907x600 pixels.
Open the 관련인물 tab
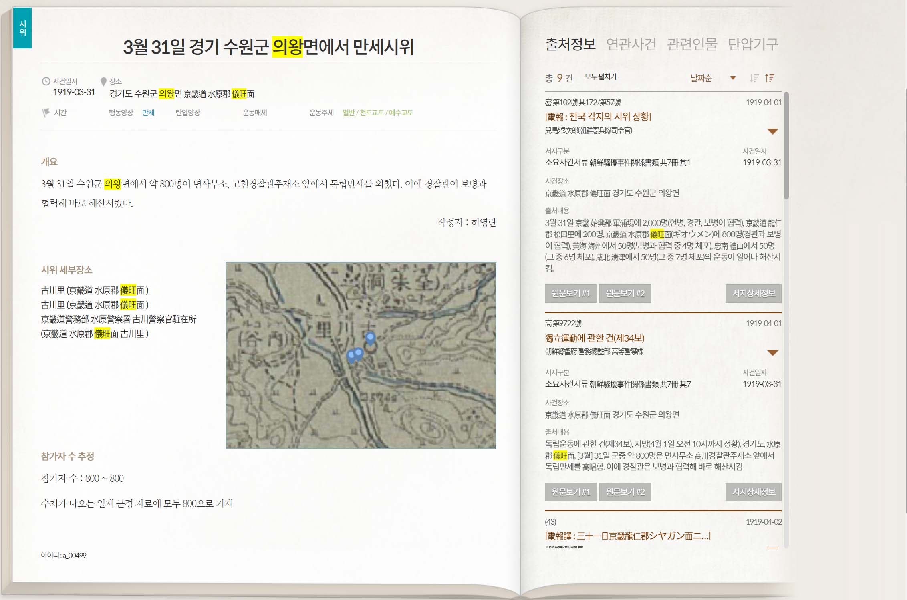pos(692,44)
